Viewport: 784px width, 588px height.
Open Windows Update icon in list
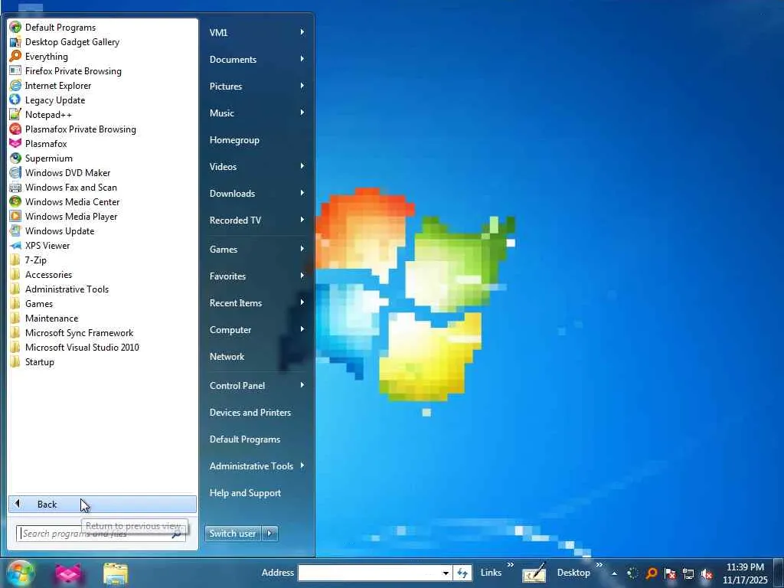(15, 230)
